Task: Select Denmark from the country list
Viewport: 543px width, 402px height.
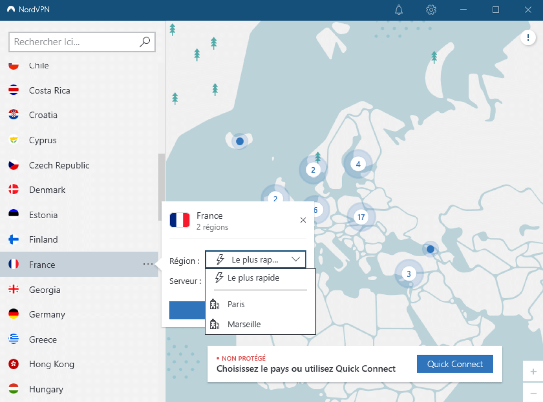Action: coord(47,190)
